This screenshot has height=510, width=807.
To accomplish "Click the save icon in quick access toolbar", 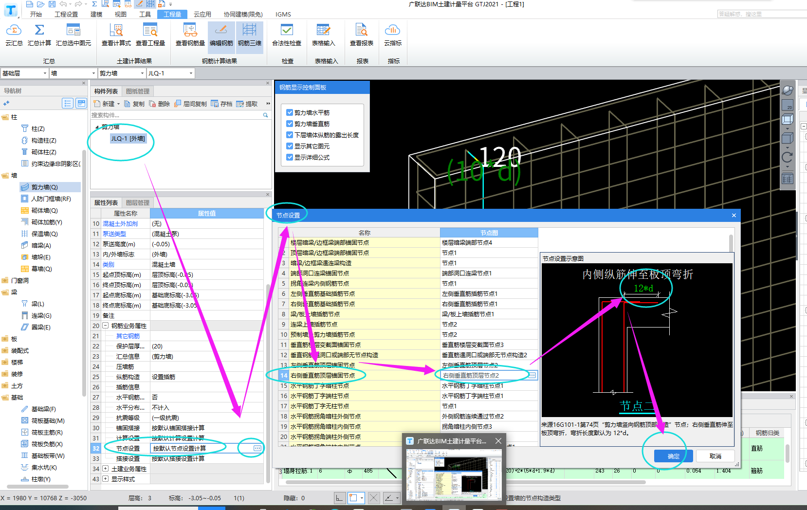I will [x=52, y=4].
